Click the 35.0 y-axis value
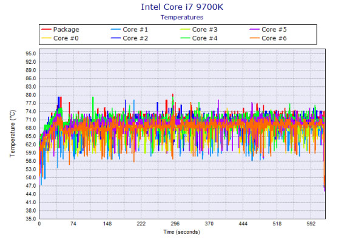The height and width of the screenshot is (243, 364). click(x=31, y=219)
